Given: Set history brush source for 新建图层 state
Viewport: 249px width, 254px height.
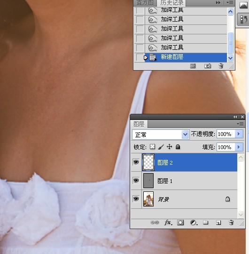Looking at the screenshot, I should [140, 57].
